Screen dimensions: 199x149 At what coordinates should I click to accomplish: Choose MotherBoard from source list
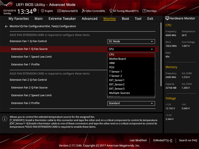[131, 59]
